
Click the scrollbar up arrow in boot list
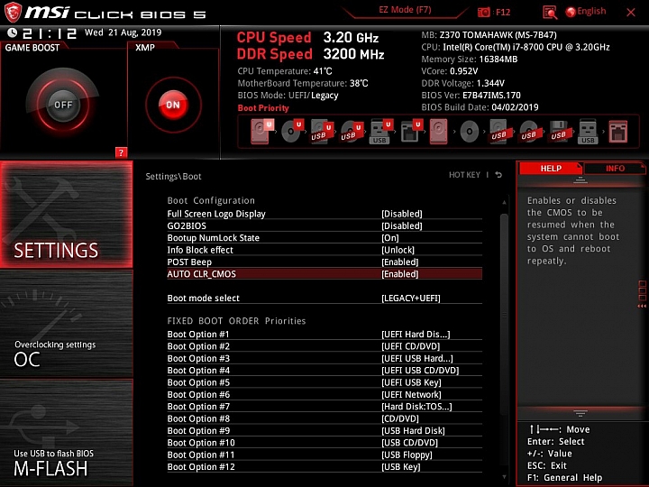click(x=504, y=202)
